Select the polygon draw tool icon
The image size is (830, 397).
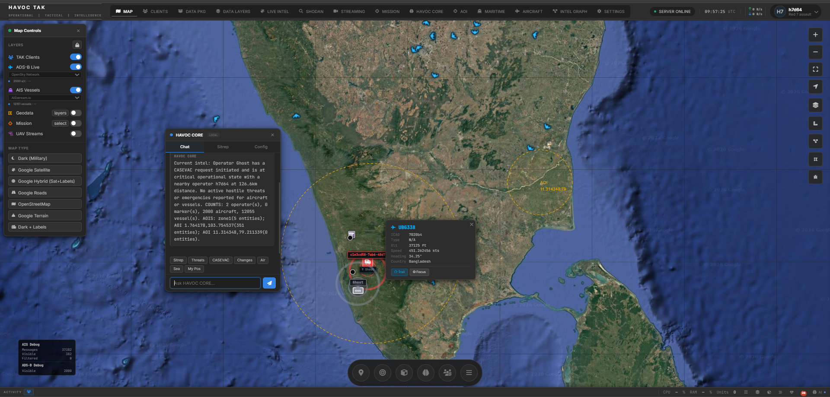(815, 159)
